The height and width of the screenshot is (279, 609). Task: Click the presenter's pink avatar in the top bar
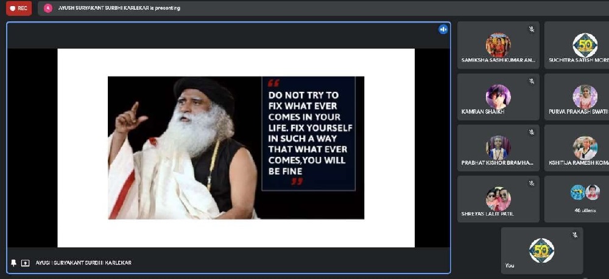point(48,8)
